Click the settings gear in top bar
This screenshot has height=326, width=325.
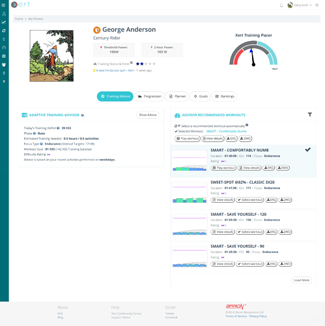pyautogui.click(x=317, y=5)
